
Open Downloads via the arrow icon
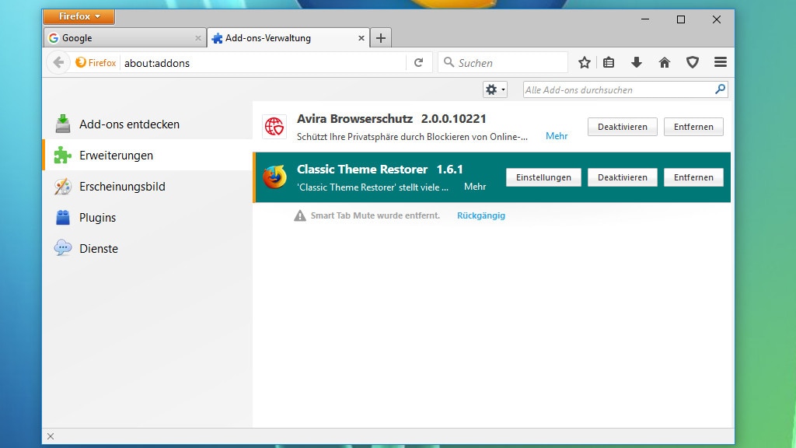tap(637, 62)
